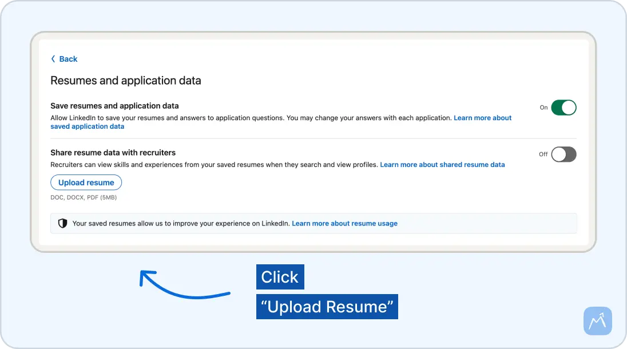Open Learn more about shared resume data link
The image size is (627, 349).
pyautogui.click(x=442, y=165)
